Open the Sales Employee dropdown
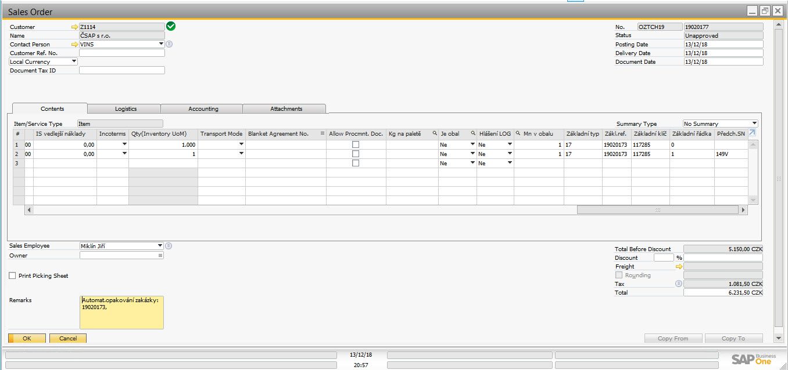788x370 pixels. tap(160, 246)
